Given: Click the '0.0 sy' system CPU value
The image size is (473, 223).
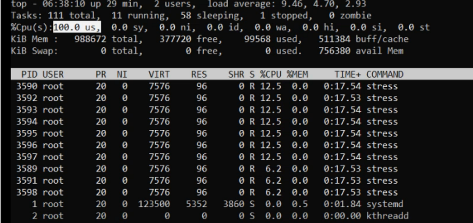Looking at the screenshot, I should click(x=130, y=27).
